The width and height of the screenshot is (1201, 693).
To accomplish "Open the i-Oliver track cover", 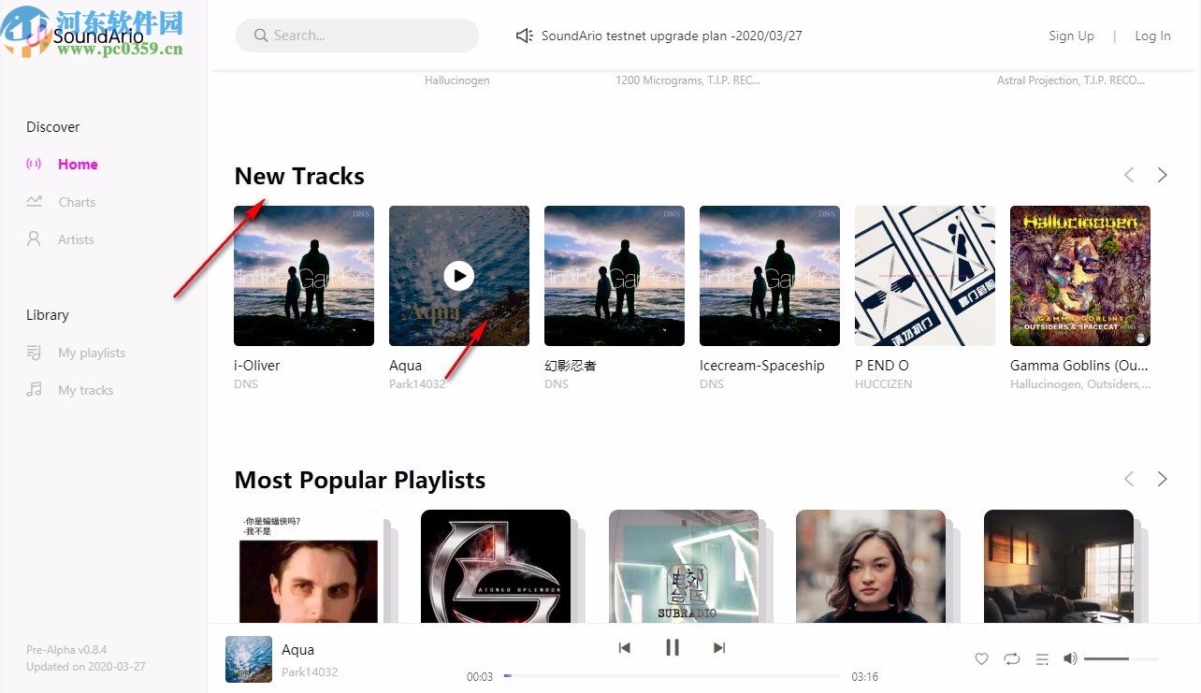I will pyautogui.click(x=304, y=276).
